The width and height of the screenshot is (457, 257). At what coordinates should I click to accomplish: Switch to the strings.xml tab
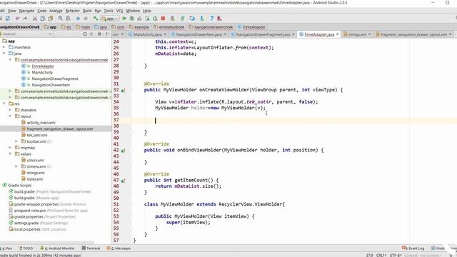[x=357, y=34]
